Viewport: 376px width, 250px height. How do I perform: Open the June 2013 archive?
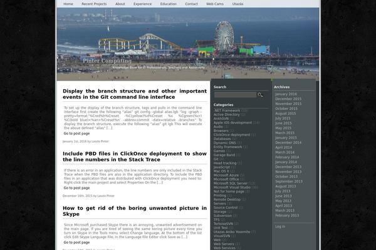click(x=283, y=196)
